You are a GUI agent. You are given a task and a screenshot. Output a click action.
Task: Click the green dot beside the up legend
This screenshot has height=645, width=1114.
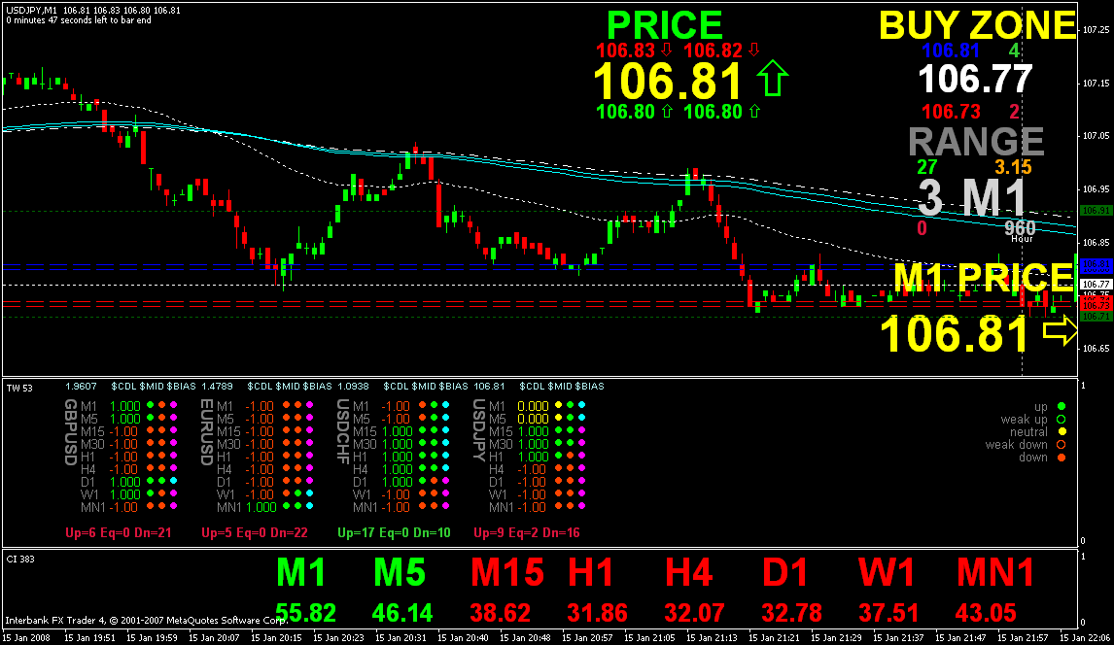pyautogui.click(x=1062, y=406)
